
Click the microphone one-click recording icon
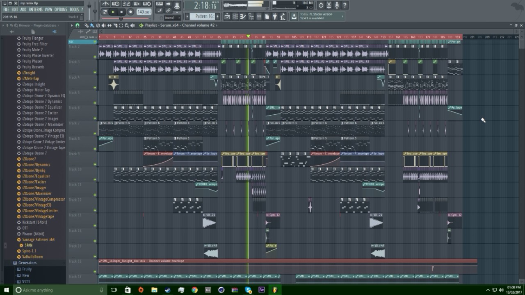pyautogui.click(x=337, y=5)
